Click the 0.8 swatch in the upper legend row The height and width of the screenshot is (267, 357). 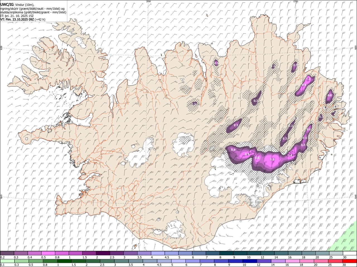pos(62,253)
